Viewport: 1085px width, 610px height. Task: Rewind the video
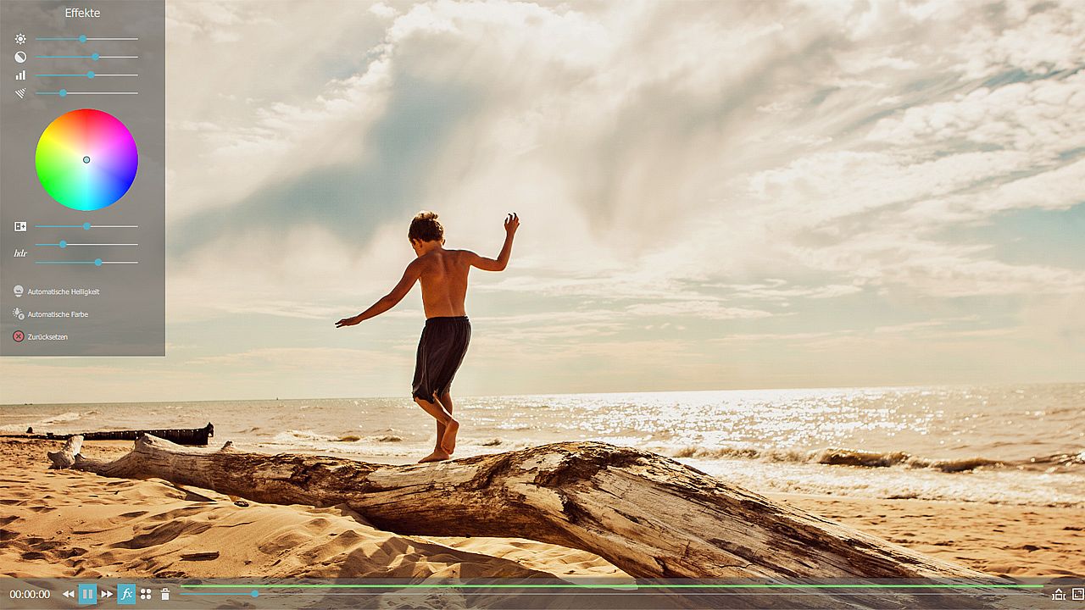coord(69,594)
